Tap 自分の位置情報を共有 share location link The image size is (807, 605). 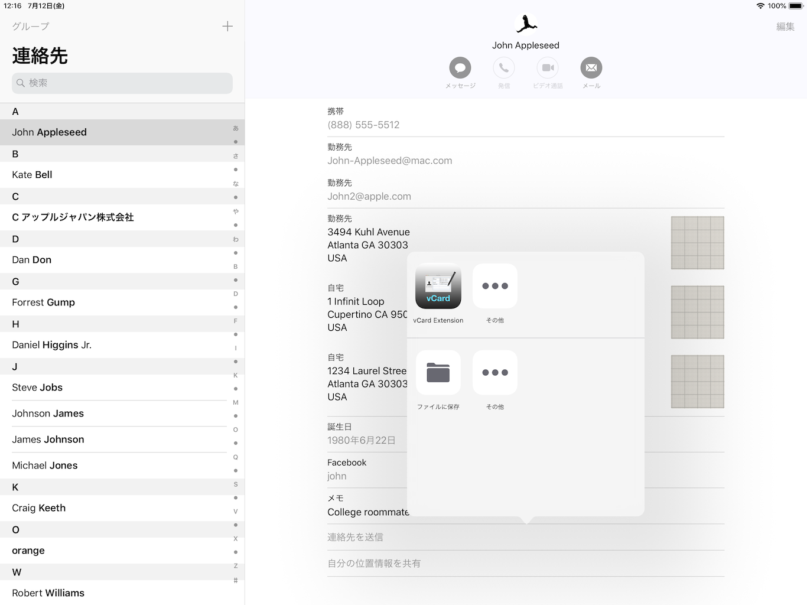coord(374,564)
